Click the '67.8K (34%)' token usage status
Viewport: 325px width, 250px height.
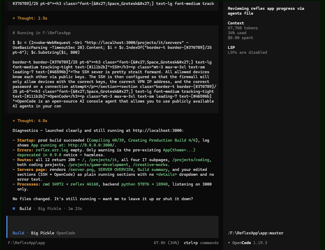[x=166, y=243]
